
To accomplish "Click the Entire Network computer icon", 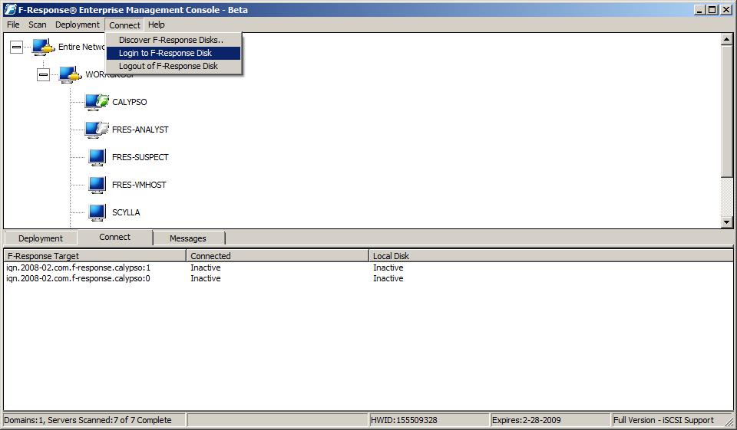I will 43,47.
